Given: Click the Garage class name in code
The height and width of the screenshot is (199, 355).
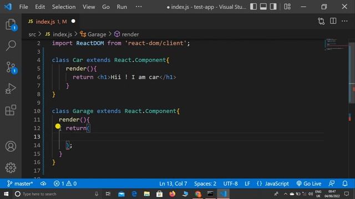Looking at the screenshot, I should click(x=83, y=111).
